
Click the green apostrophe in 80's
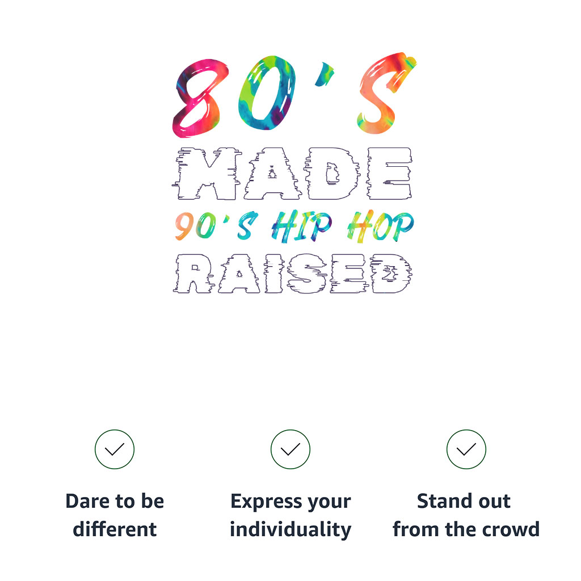[325, 74]
